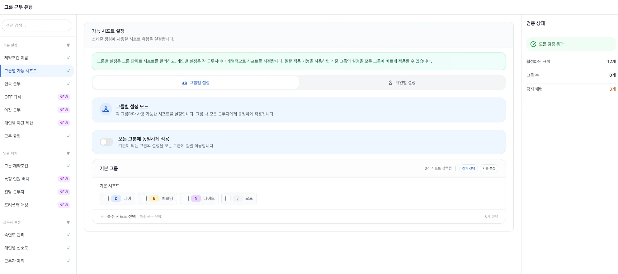Viewport: 618px width, 274px height.
Task: Click the 0개 시프트 선택됨 counter text
Action: [x=438, y=168]
